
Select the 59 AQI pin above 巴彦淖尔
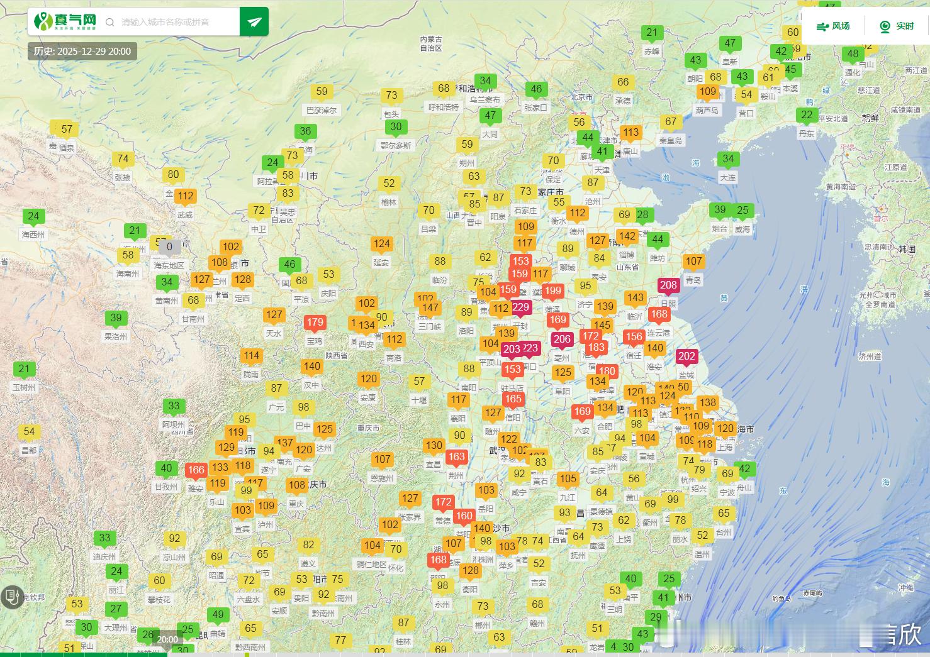pos(322,92)
